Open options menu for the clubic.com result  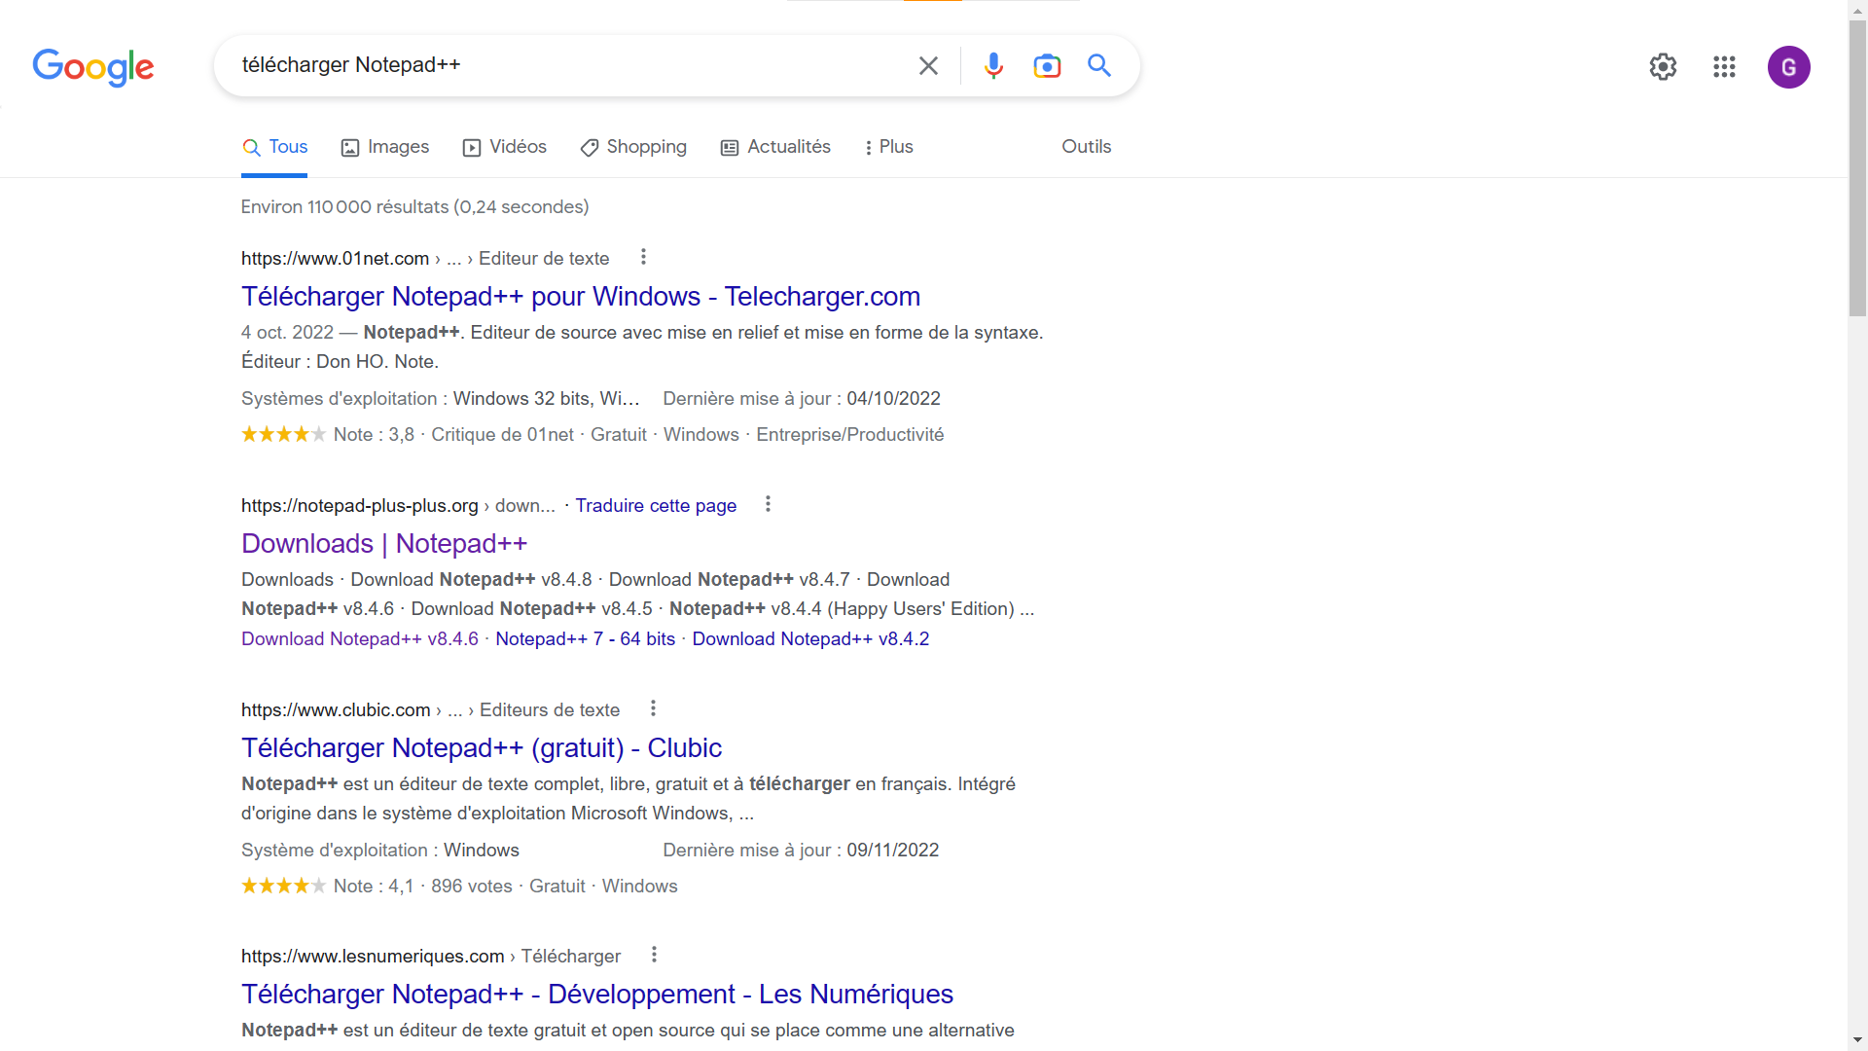(x=653, y=708)
